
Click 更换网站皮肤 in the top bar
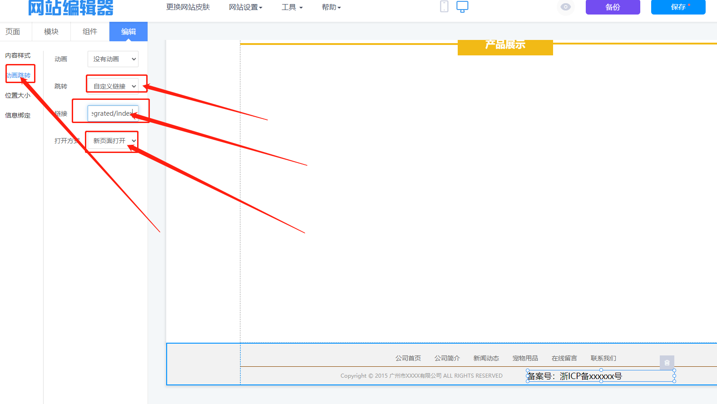(188, 7)
